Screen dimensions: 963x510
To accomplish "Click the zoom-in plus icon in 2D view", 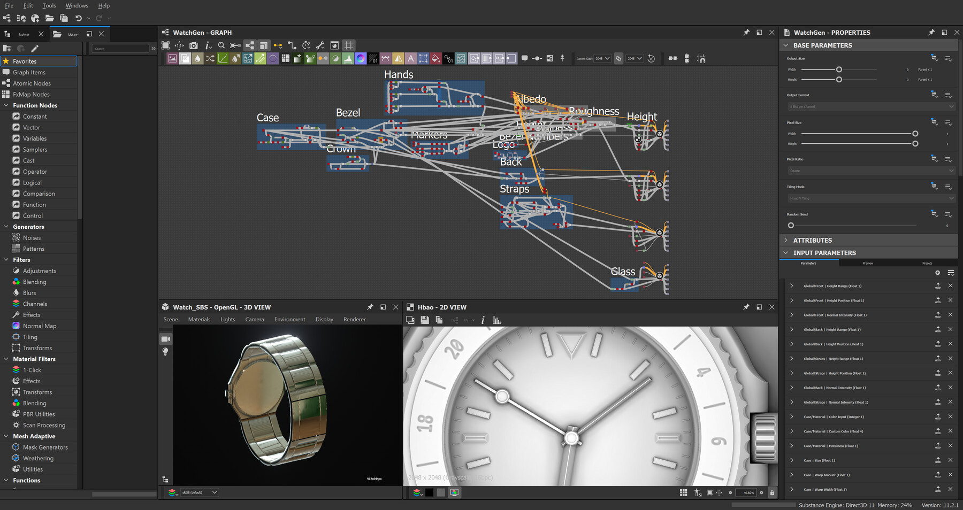I will [761, 492].
